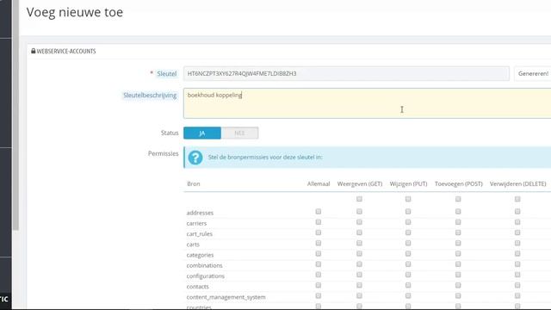551x310 pixels.
Task: Click the Wijzigen (PUT) column header
Action: click(408, 183)
